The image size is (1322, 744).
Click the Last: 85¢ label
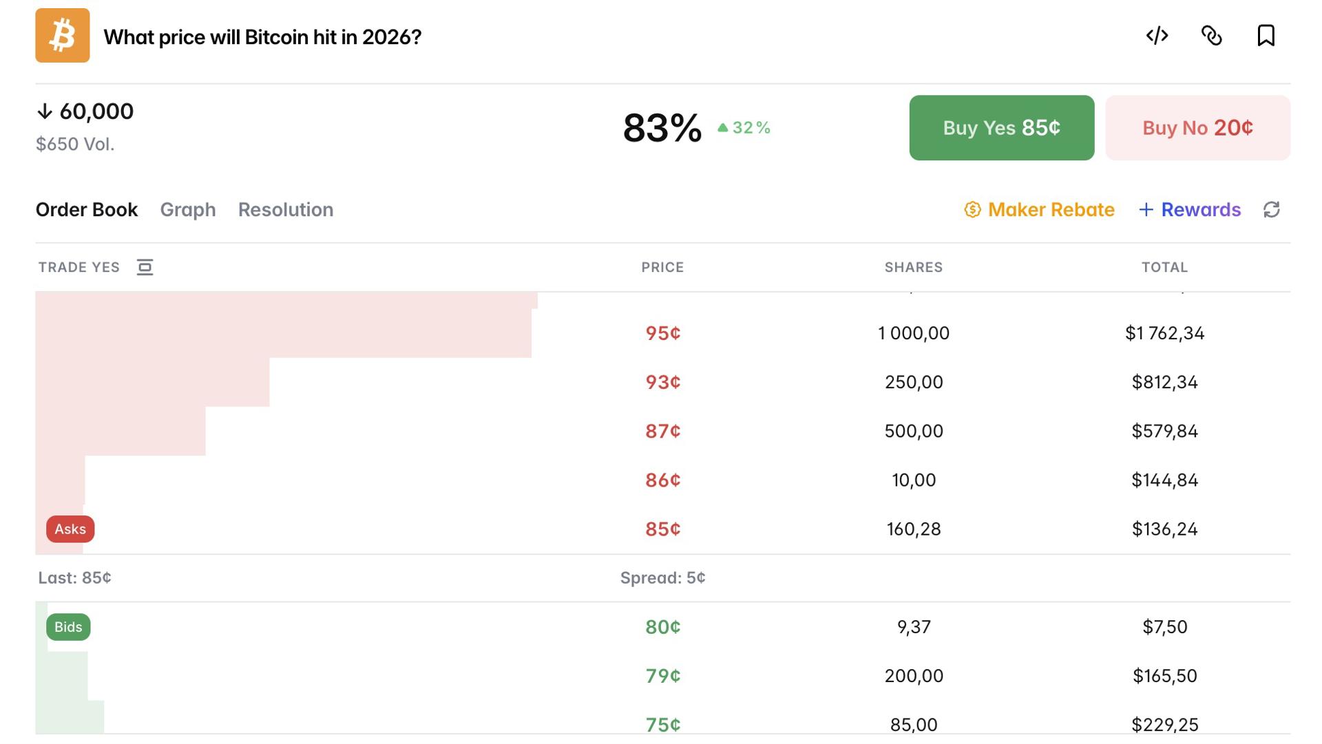(x=74, y=578)
